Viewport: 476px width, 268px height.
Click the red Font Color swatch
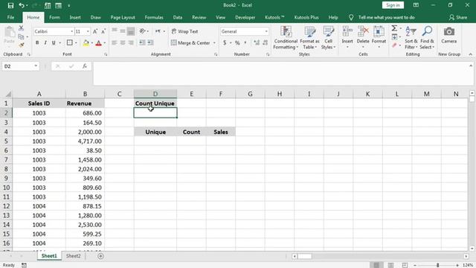pyautogui.click(x=98, y=43)
